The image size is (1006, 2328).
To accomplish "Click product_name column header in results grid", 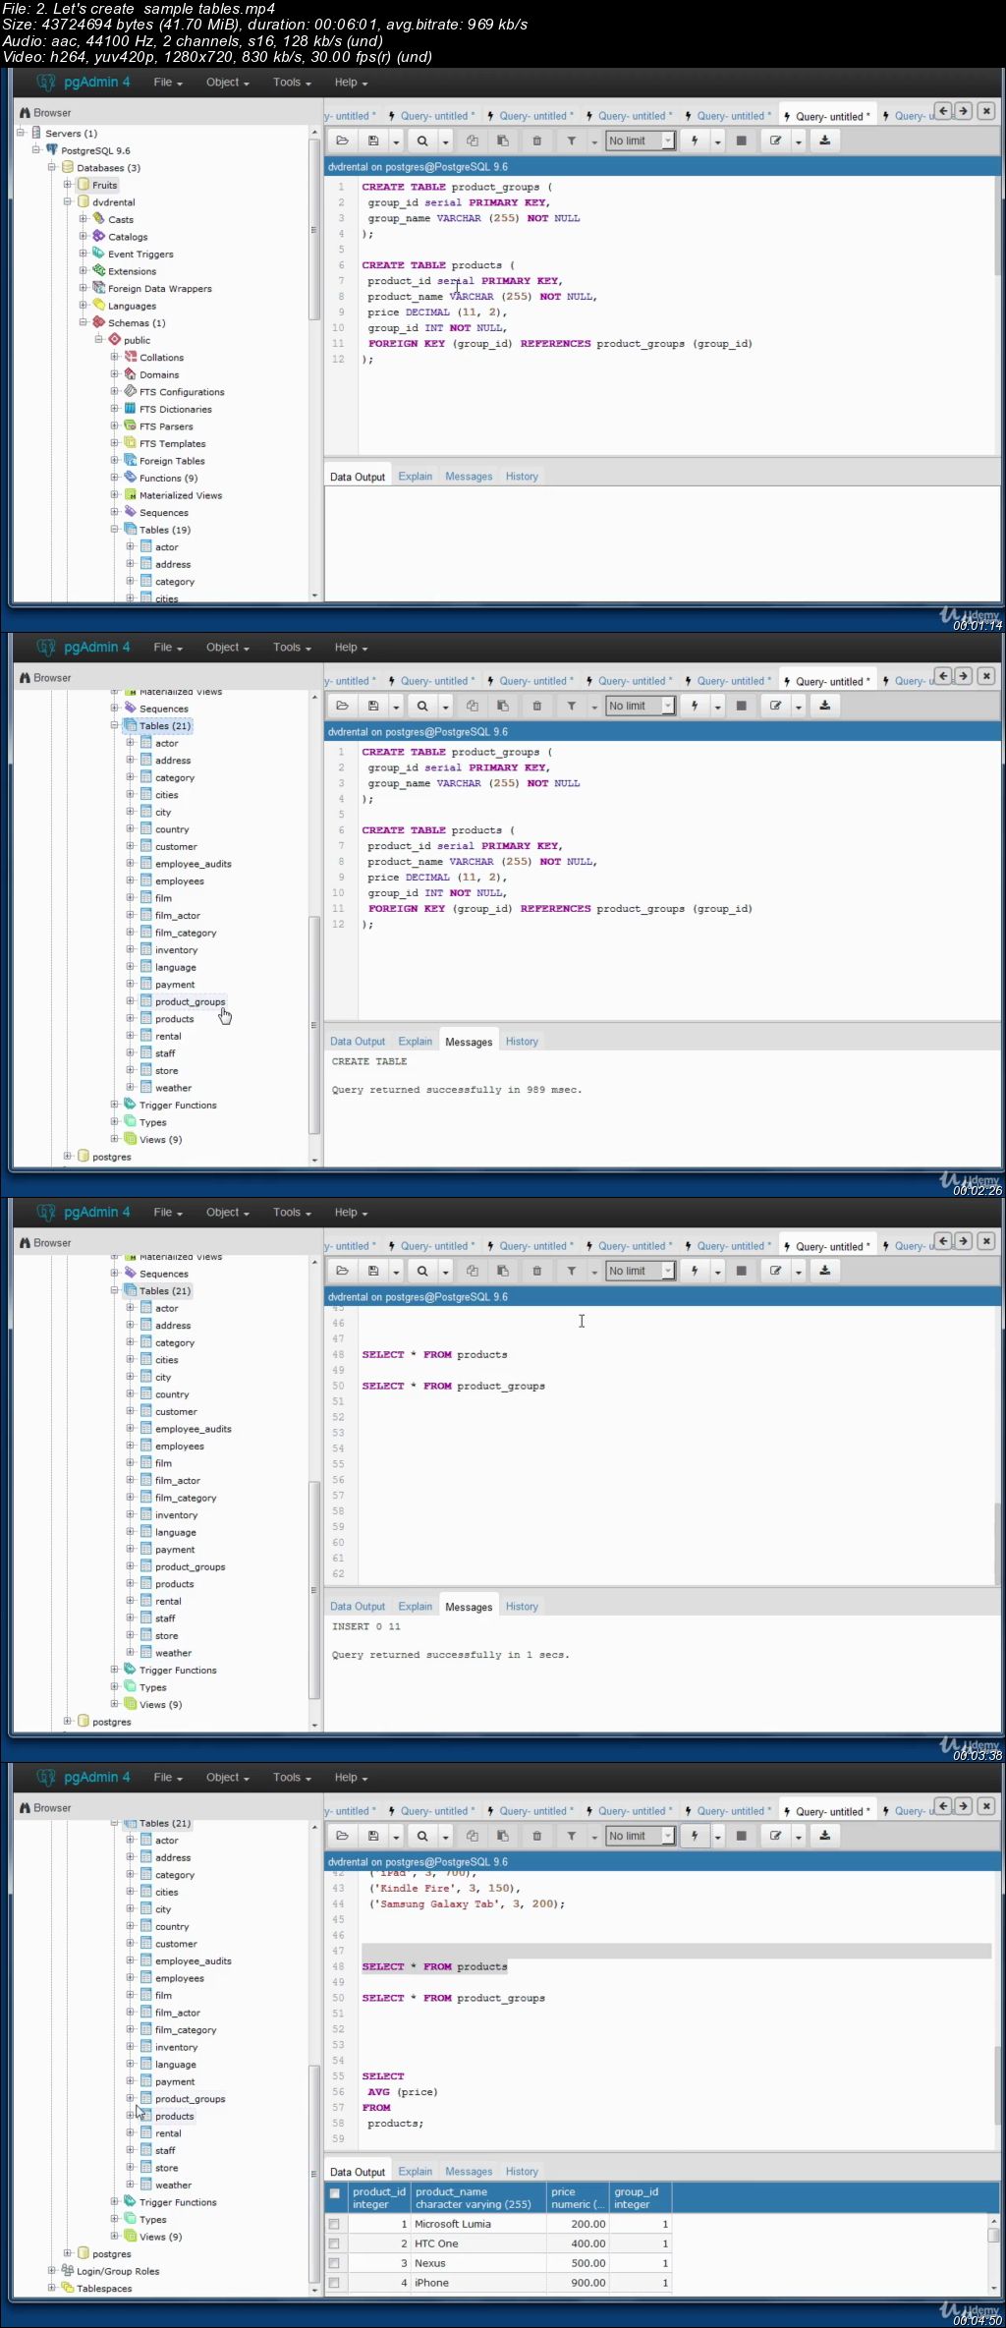I will point(477,2197).
